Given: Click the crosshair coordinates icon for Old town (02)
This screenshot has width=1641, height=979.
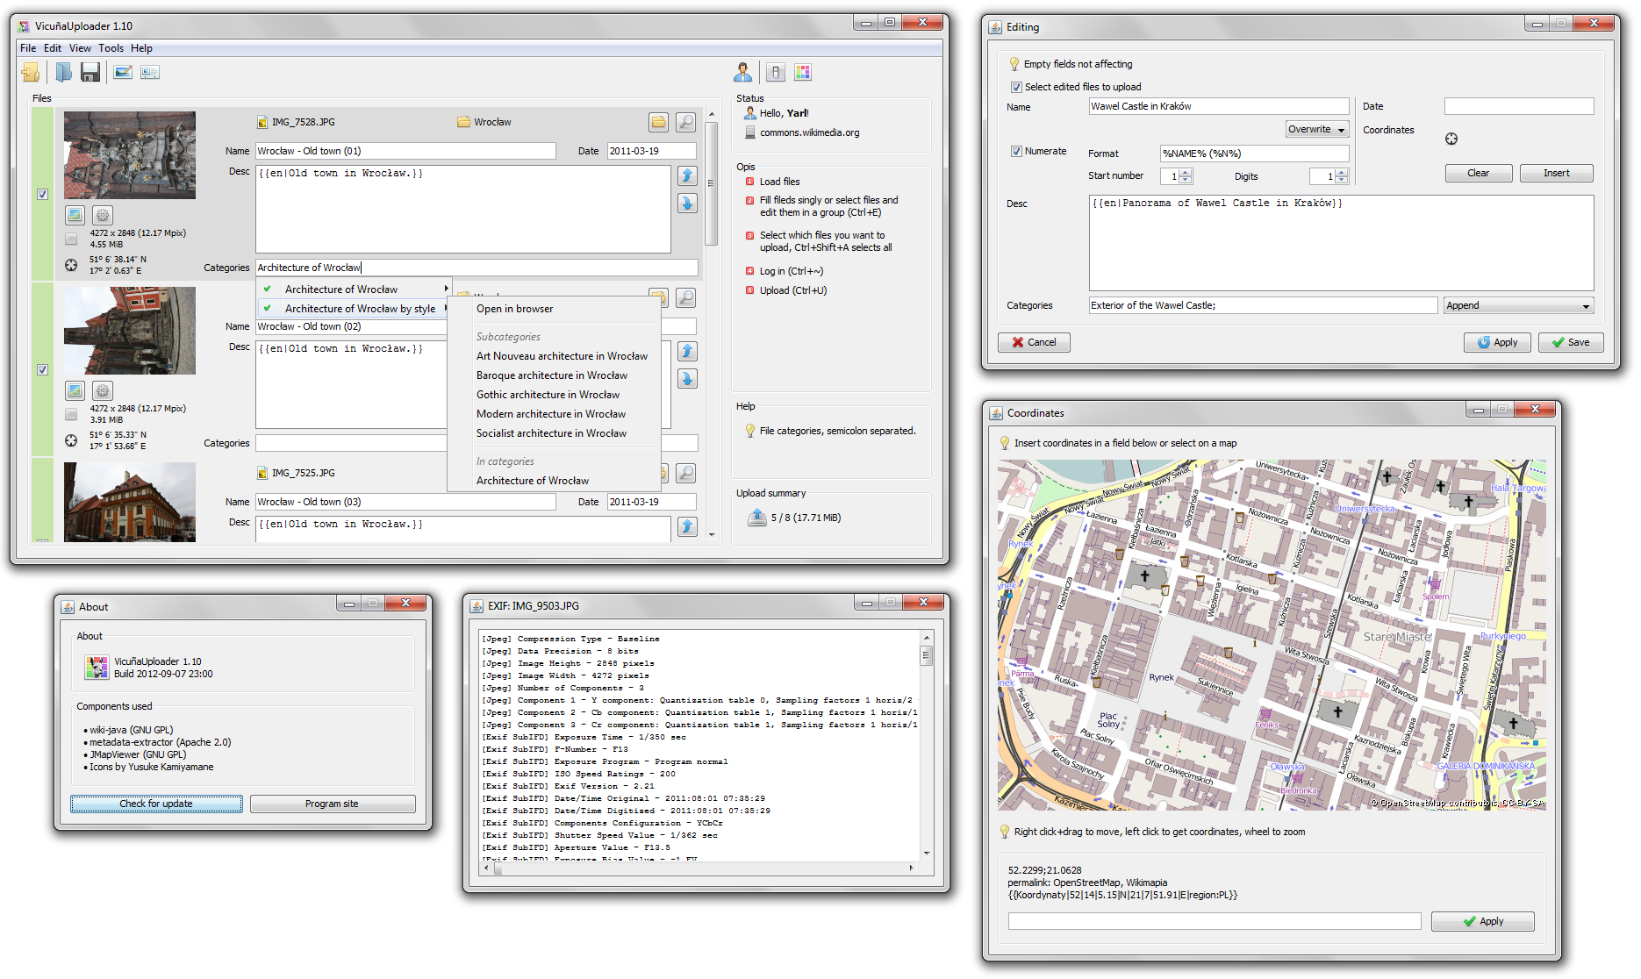Looking at the screenshot, I should 71,440.
